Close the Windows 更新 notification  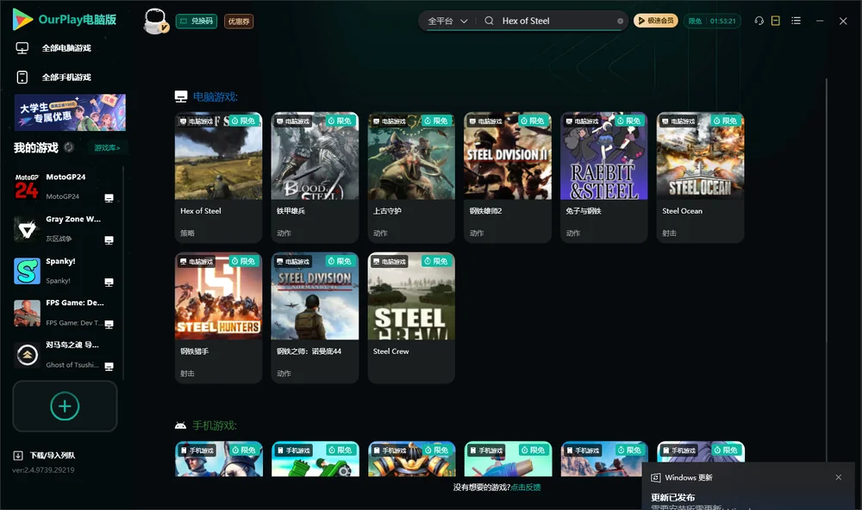(x=839, y=477)
